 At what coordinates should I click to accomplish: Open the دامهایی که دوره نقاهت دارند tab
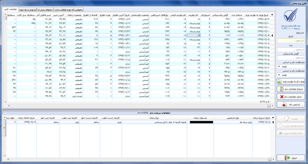69,10
